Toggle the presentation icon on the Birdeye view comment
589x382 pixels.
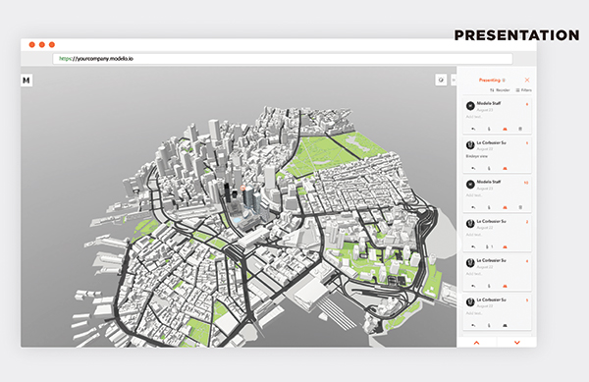(x=505, y=168)
